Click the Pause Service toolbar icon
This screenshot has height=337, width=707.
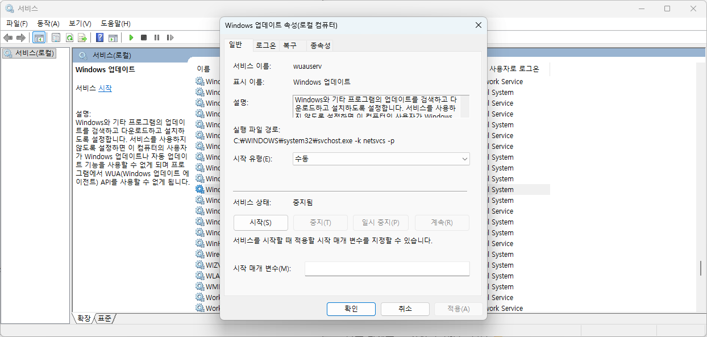[x=157, y=38]
